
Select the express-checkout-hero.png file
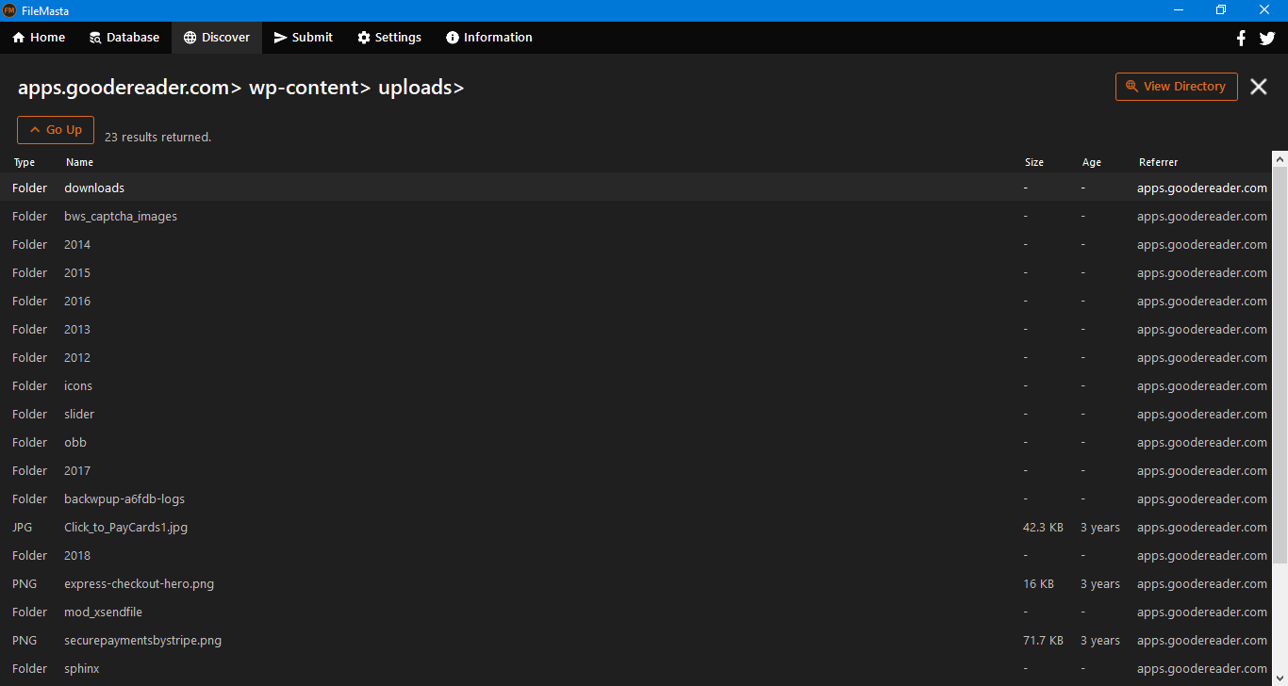636,583
